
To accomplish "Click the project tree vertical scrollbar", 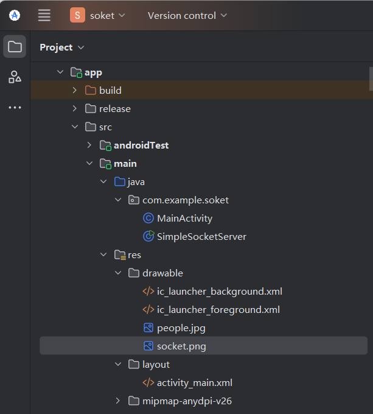I will point(371,79).
